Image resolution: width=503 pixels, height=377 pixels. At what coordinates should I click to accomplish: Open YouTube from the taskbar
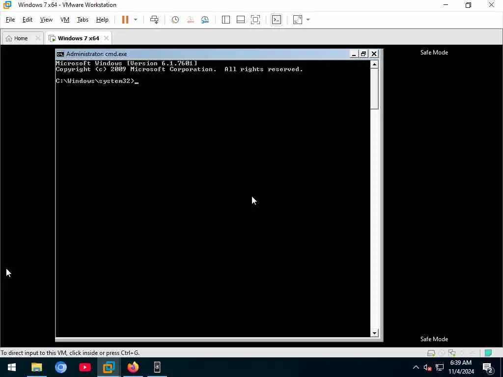click(84, 367)
